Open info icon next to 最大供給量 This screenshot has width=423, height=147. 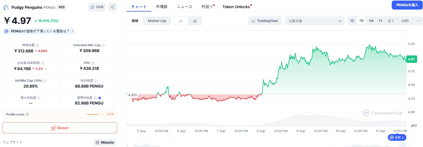(x=39, y=98)
